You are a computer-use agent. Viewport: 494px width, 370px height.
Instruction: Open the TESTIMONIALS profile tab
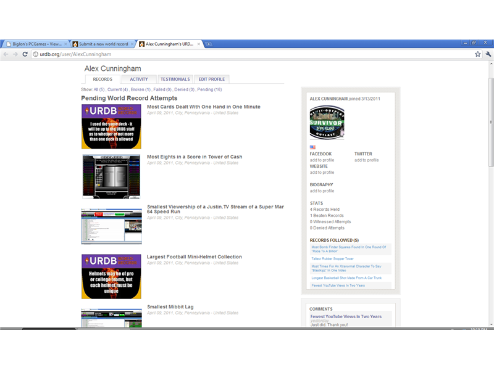point(175,80)
